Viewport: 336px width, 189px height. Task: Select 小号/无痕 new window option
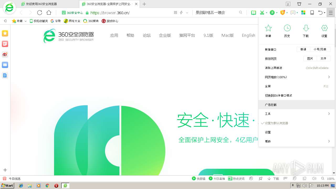coord(320,49)
